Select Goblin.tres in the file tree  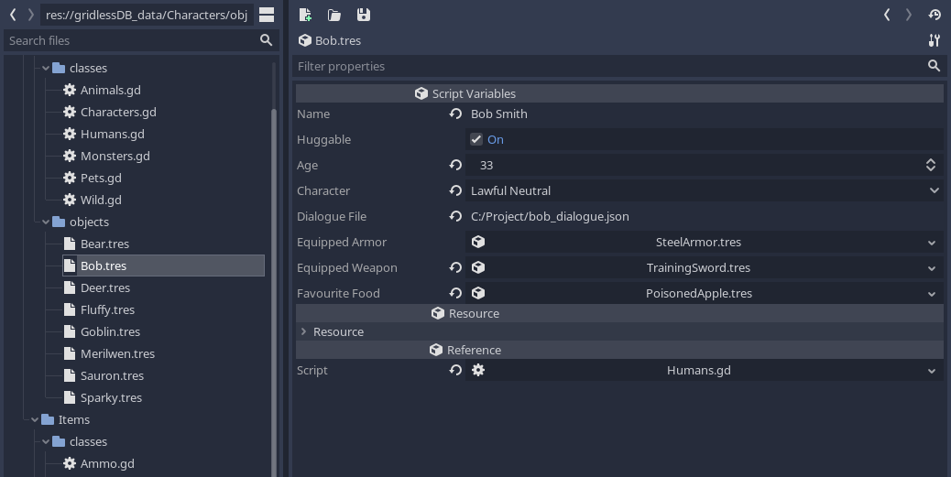(x=110, y=332)
